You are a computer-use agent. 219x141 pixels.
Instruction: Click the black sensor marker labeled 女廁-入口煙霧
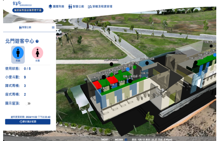[147, 63]
